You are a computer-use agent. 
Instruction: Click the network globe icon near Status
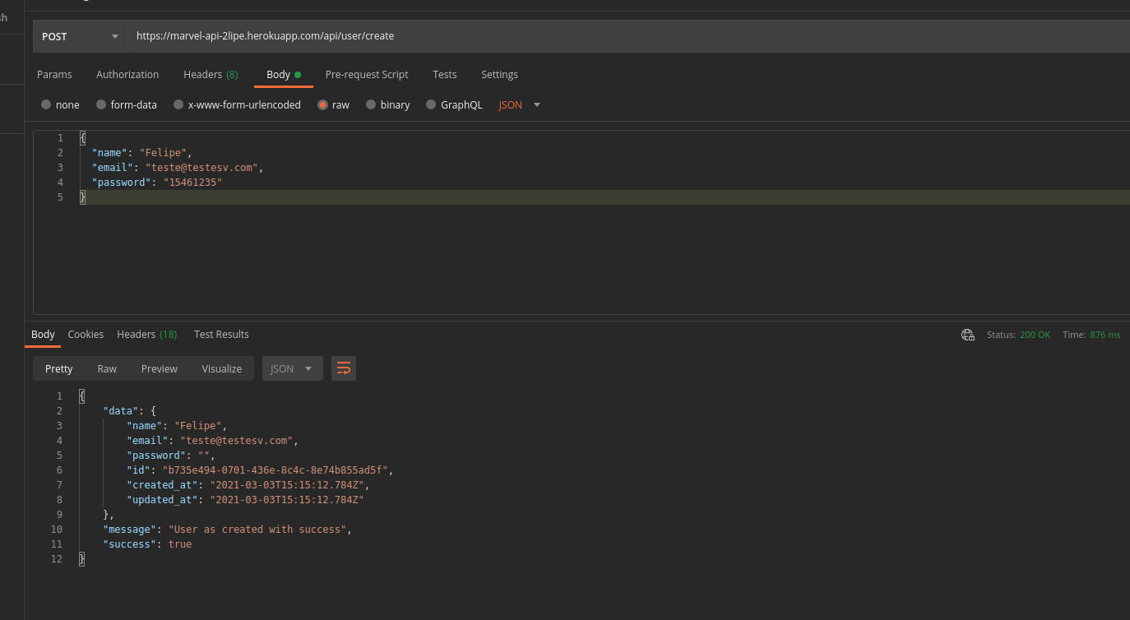[968, 335]
